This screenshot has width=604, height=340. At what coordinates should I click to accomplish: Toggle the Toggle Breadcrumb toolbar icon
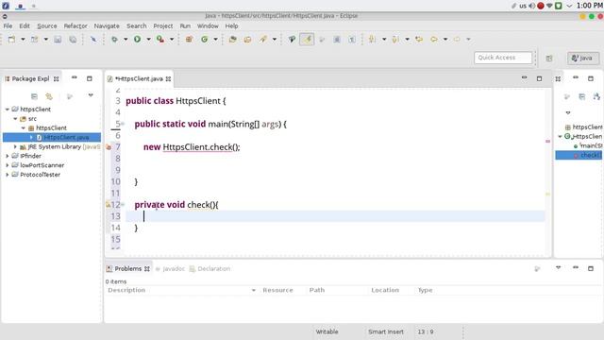point(292,40)
